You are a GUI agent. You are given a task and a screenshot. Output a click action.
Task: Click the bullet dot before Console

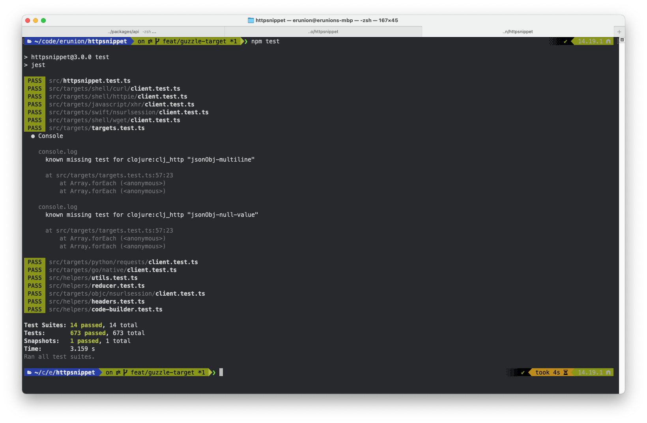pyautogui.click(x=33, y=136)
